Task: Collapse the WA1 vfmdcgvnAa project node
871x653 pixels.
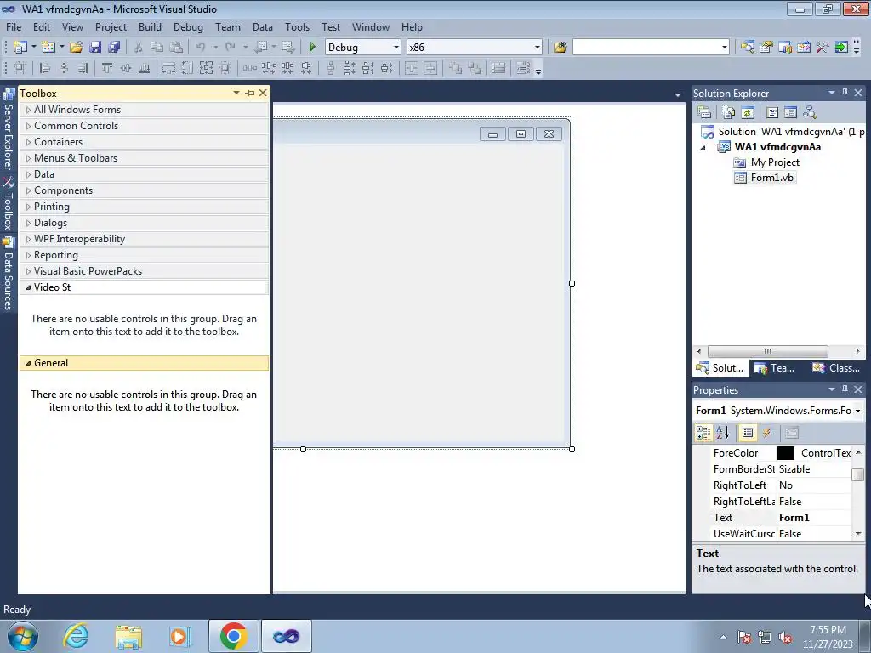Action: pos(703,148)
